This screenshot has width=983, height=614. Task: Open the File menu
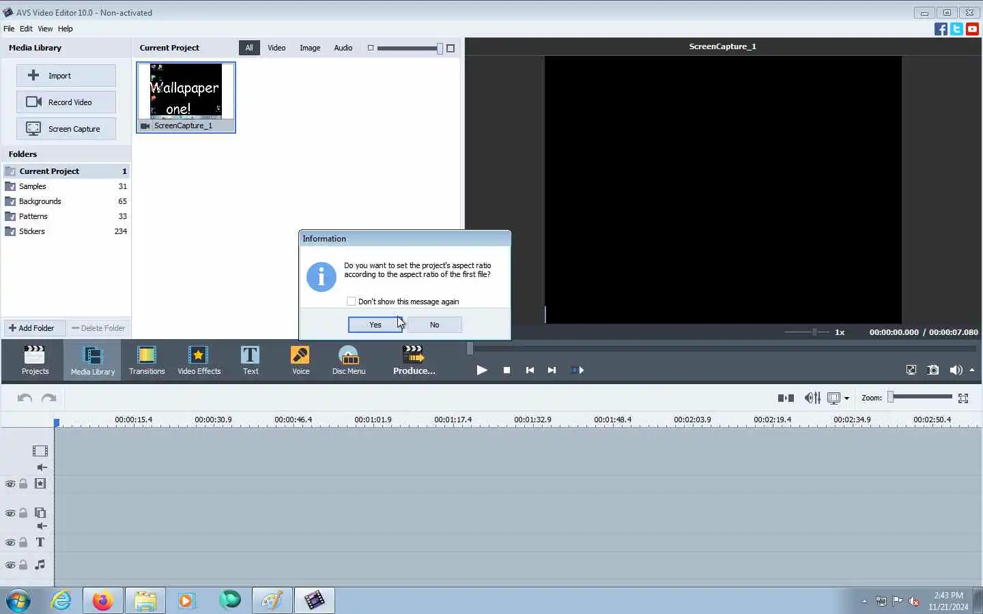[x=9, y=29]
